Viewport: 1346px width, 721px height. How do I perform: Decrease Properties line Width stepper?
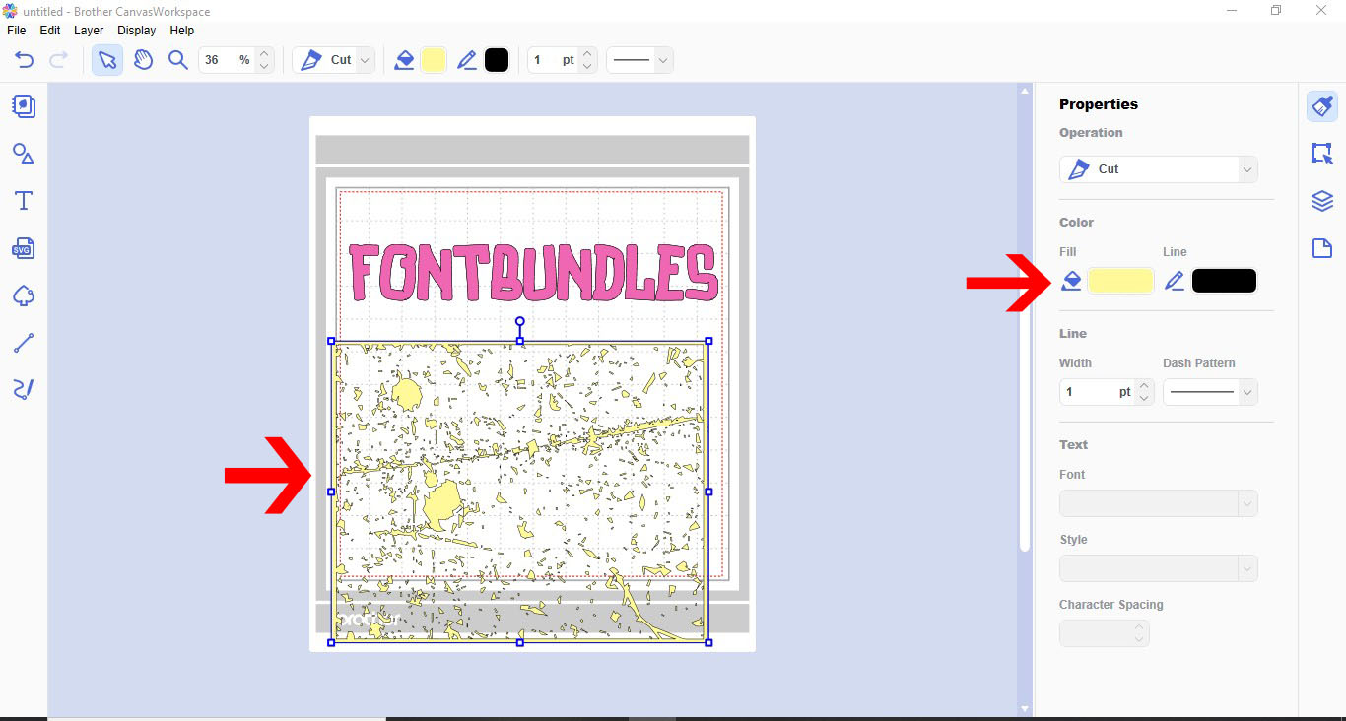[1143, 399]
